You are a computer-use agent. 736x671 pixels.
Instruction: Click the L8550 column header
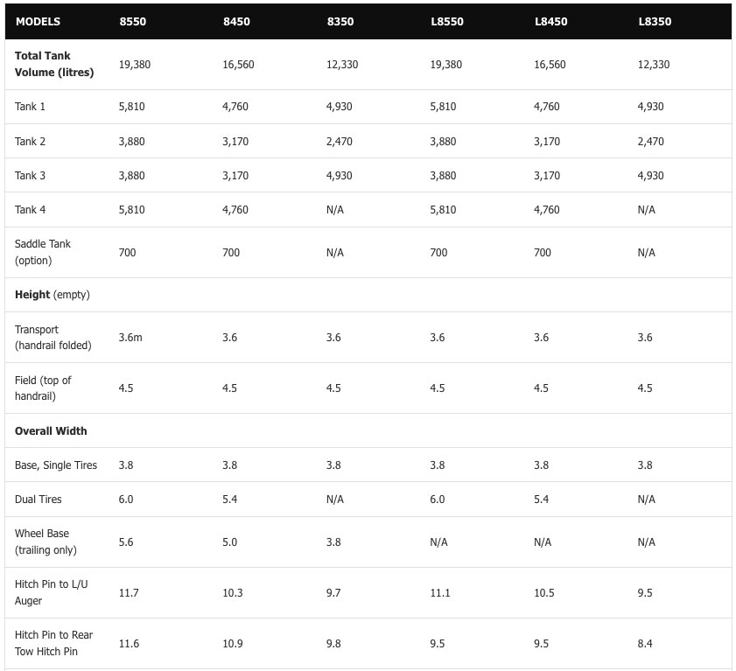pyautogui.click(x=446, y=22)
